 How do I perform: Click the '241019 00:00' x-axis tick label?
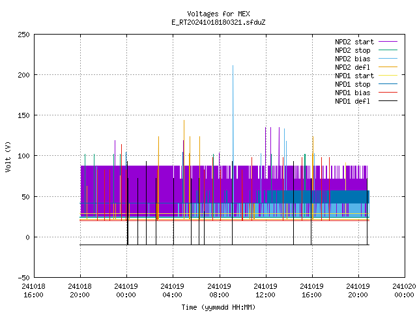click(126, 291)
